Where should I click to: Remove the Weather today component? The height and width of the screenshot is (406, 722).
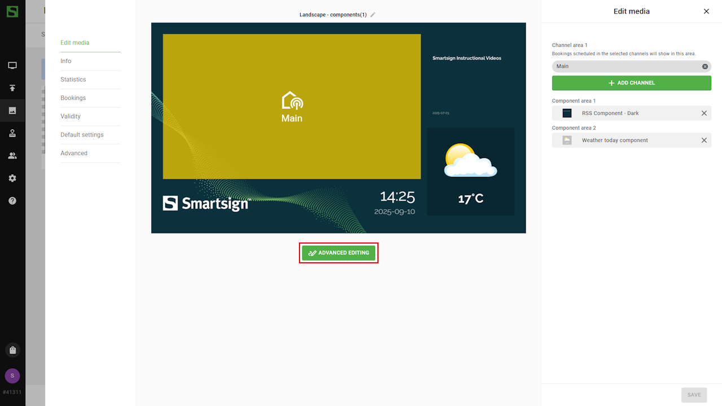pos(704,140)
